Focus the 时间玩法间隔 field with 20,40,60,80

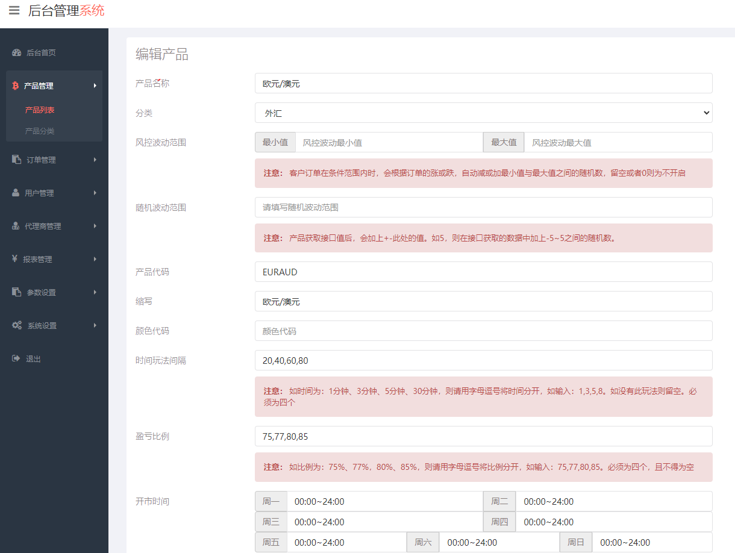pyautogui.click(x=483, y=360)
